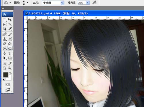This screenshot has height=107, width=144.
Task: Reset default foreground and background colors
Action: pyautogui.click(x=4, y=79)
